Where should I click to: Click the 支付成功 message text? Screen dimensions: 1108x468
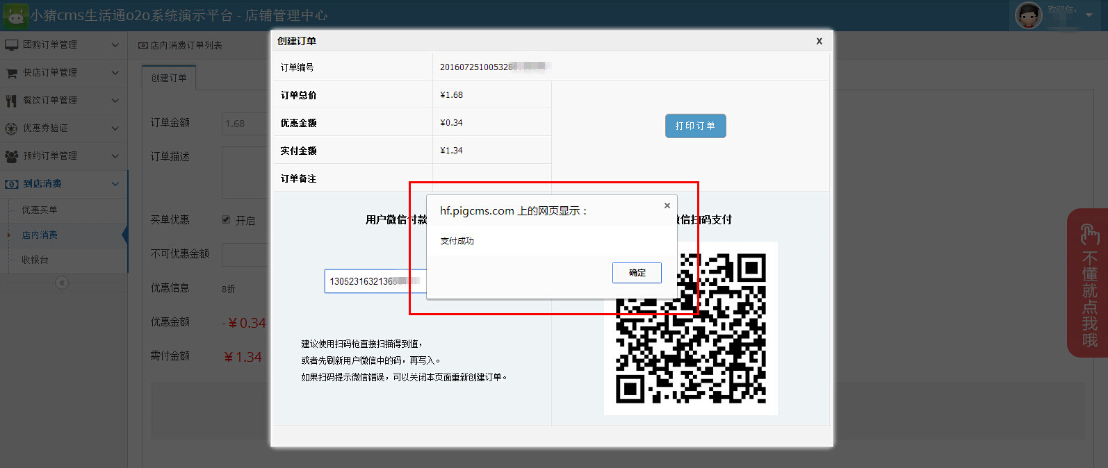(x=457, y=241)
